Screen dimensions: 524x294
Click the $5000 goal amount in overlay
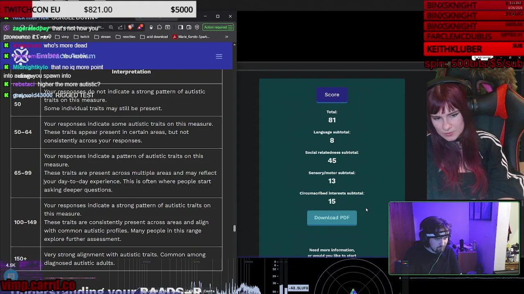(181, 10)
